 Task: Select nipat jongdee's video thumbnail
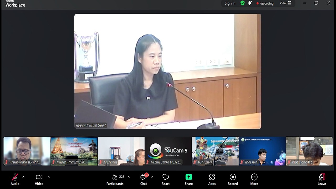(309, 151)
